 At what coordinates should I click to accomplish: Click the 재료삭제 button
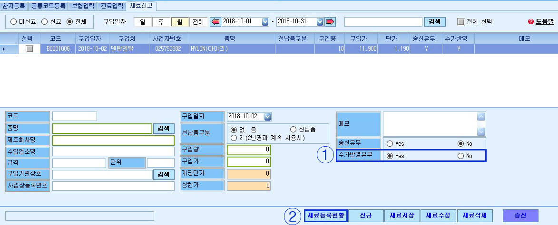(x=475, y=216)
